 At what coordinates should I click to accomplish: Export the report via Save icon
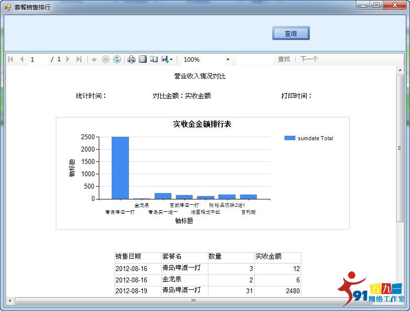pos(166,59)
